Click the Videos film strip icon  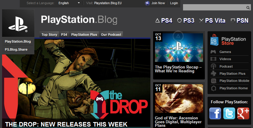pos(213,59)
